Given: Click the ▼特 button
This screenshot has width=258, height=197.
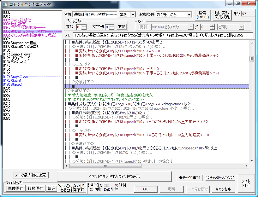Looking at the screenshot, I should coord(122,26).
